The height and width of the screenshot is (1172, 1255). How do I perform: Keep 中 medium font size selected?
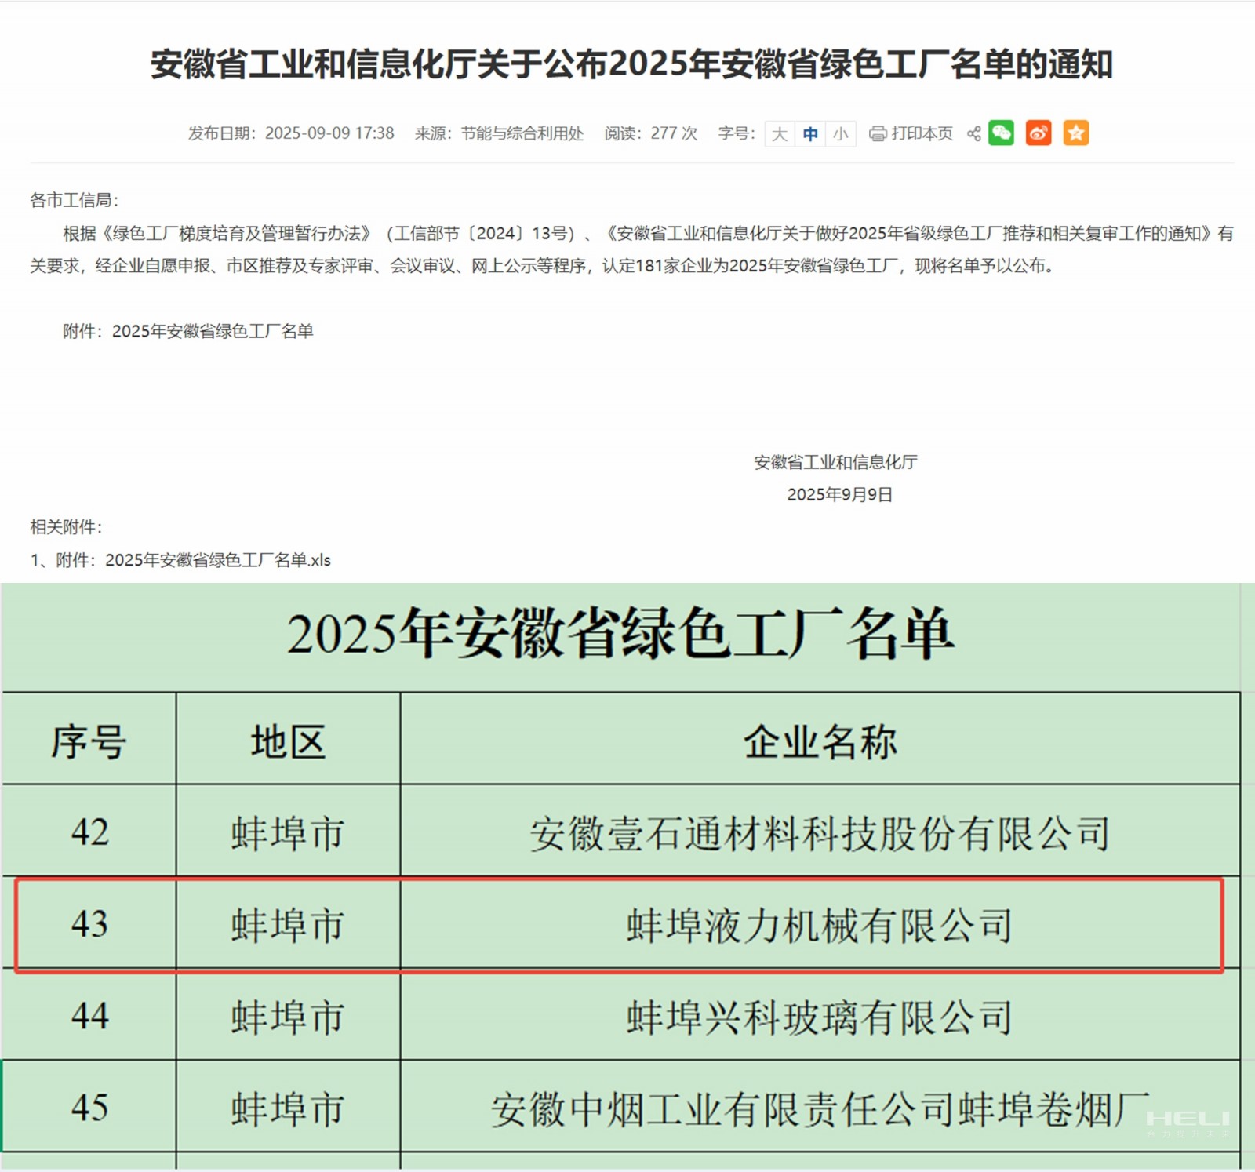coord(809,134)
